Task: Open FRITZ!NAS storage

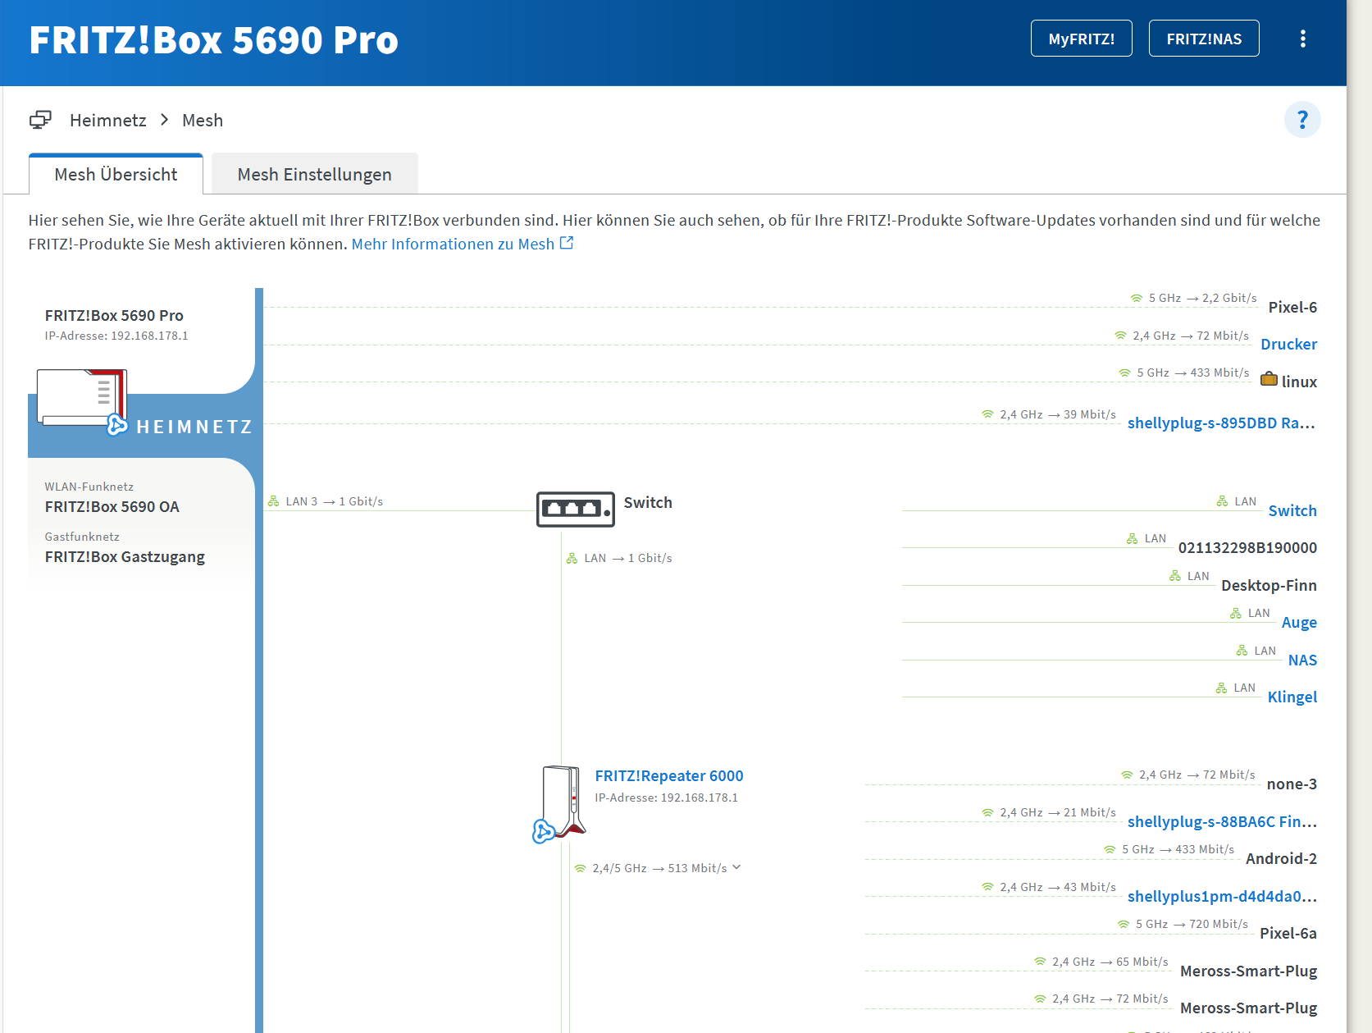Action: [x=1204, y=39]
